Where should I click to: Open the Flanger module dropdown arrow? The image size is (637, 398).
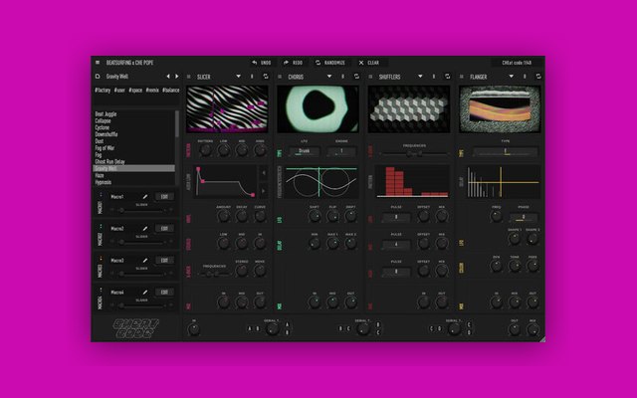(x=512, y=77)
